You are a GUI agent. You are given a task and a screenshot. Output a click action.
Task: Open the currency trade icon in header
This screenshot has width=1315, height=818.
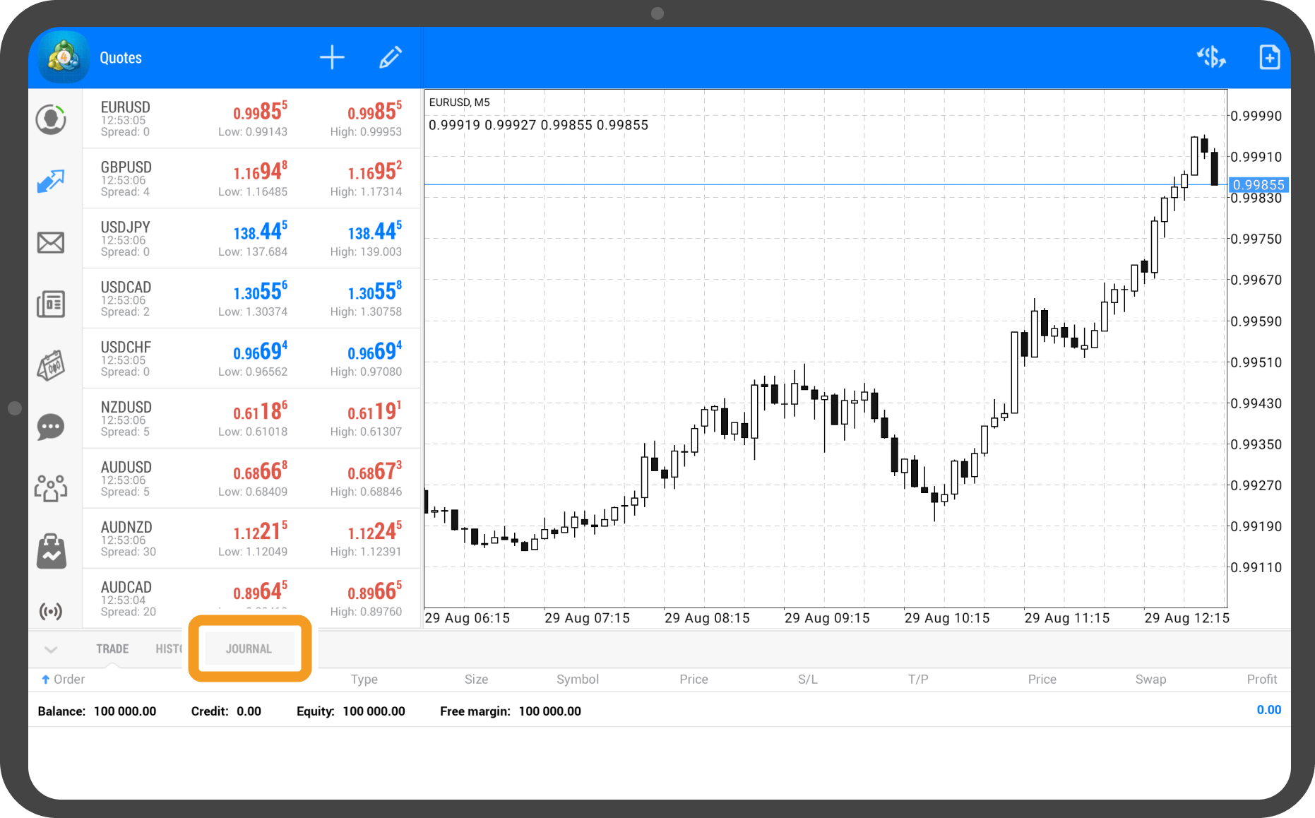(x=1210, y=57)
